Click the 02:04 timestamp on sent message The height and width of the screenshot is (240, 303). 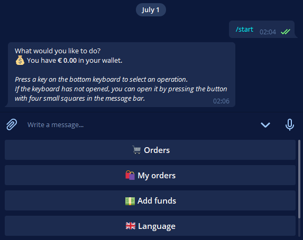click(x=268, y=32)
